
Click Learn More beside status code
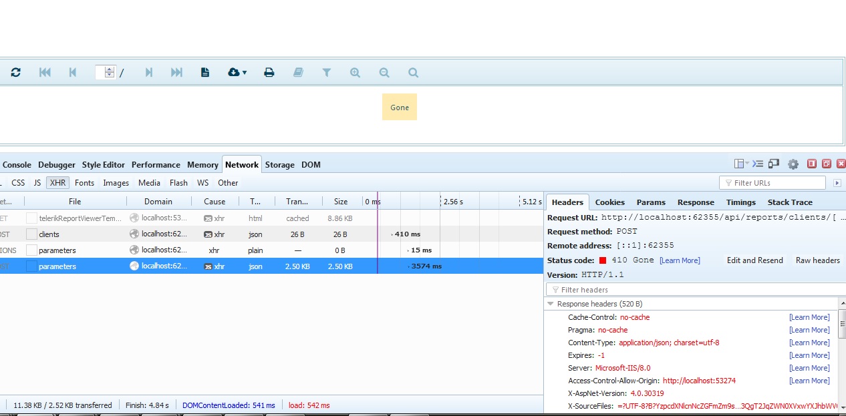(x=680, y=260)
